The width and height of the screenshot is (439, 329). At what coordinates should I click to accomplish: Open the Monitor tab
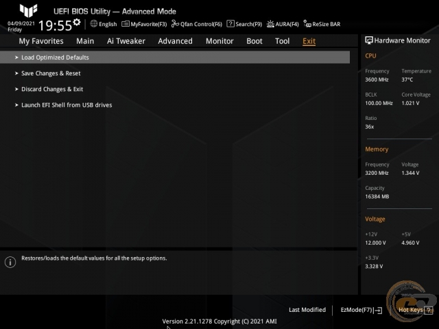coord(219,41)
